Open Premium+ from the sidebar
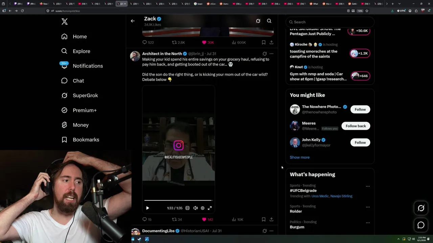Viewport: 433px width, 243px height. (79, 110)
